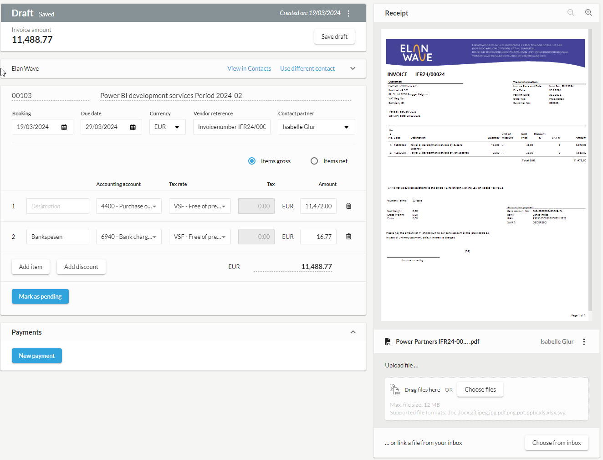Click the total 11,488.77 in the items footer
The image size is (603, 460).
(x=317, y=267)
